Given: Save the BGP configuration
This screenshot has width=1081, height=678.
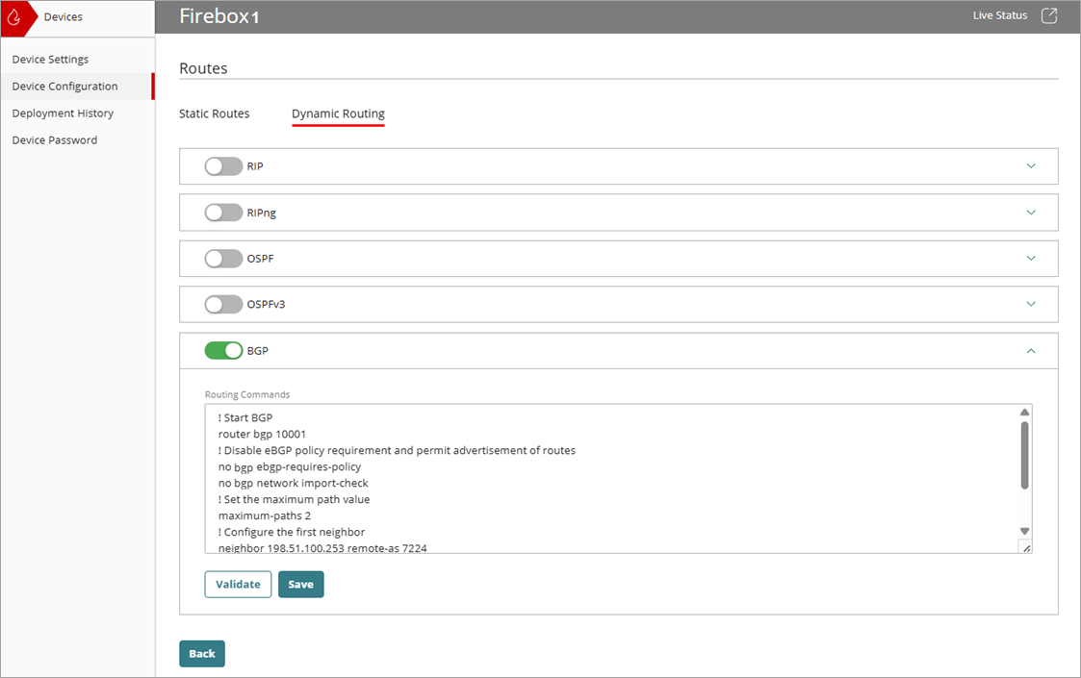Looking at the screenshot, I should [x=301, y=584].
